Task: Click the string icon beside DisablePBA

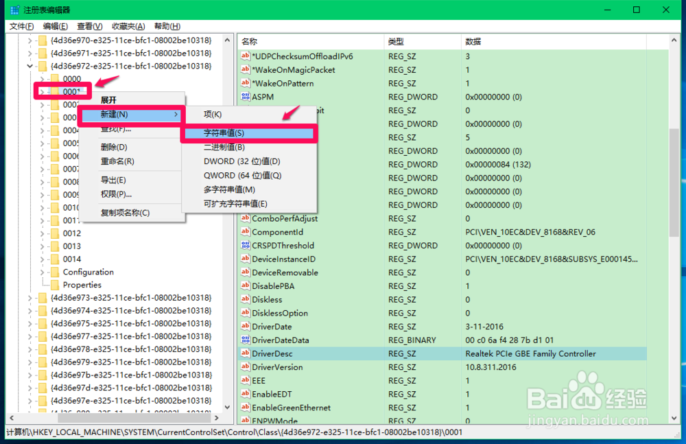Action: [x=246, y=286]
